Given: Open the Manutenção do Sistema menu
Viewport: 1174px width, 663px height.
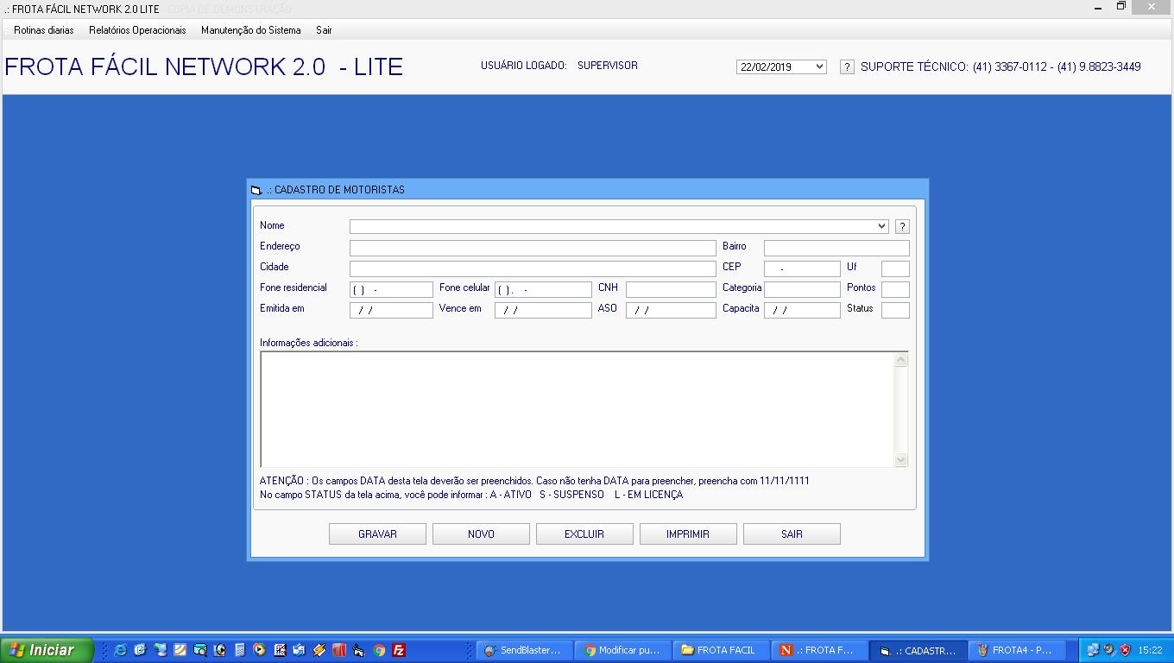Looking at the screenshot, I should (x=249, y=28).
